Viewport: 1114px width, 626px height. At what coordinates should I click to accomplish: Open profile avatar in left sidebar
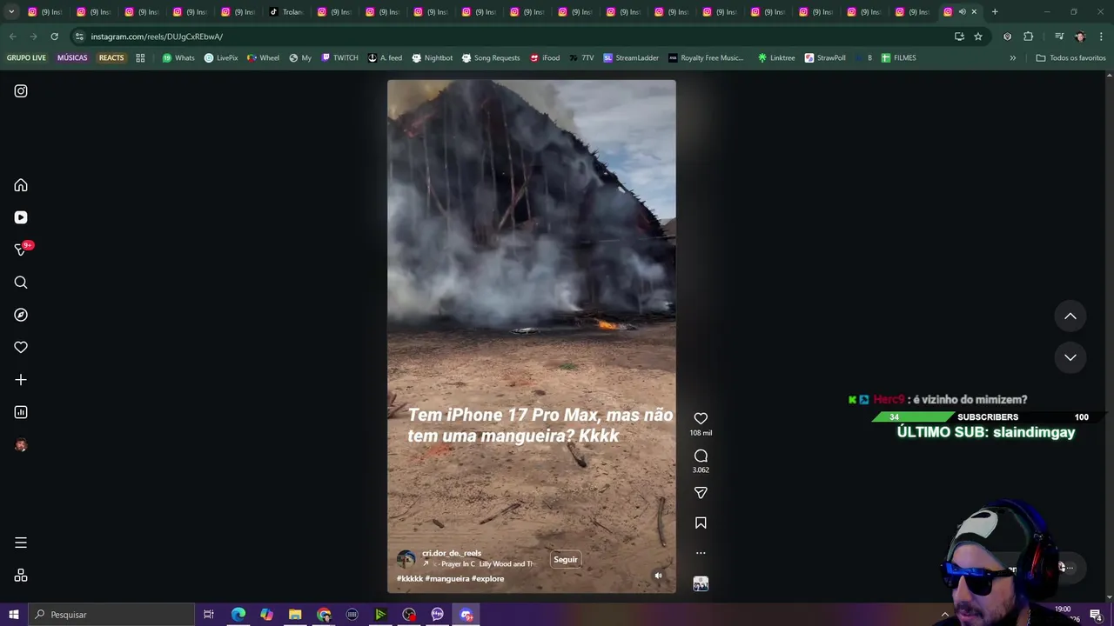21,445
